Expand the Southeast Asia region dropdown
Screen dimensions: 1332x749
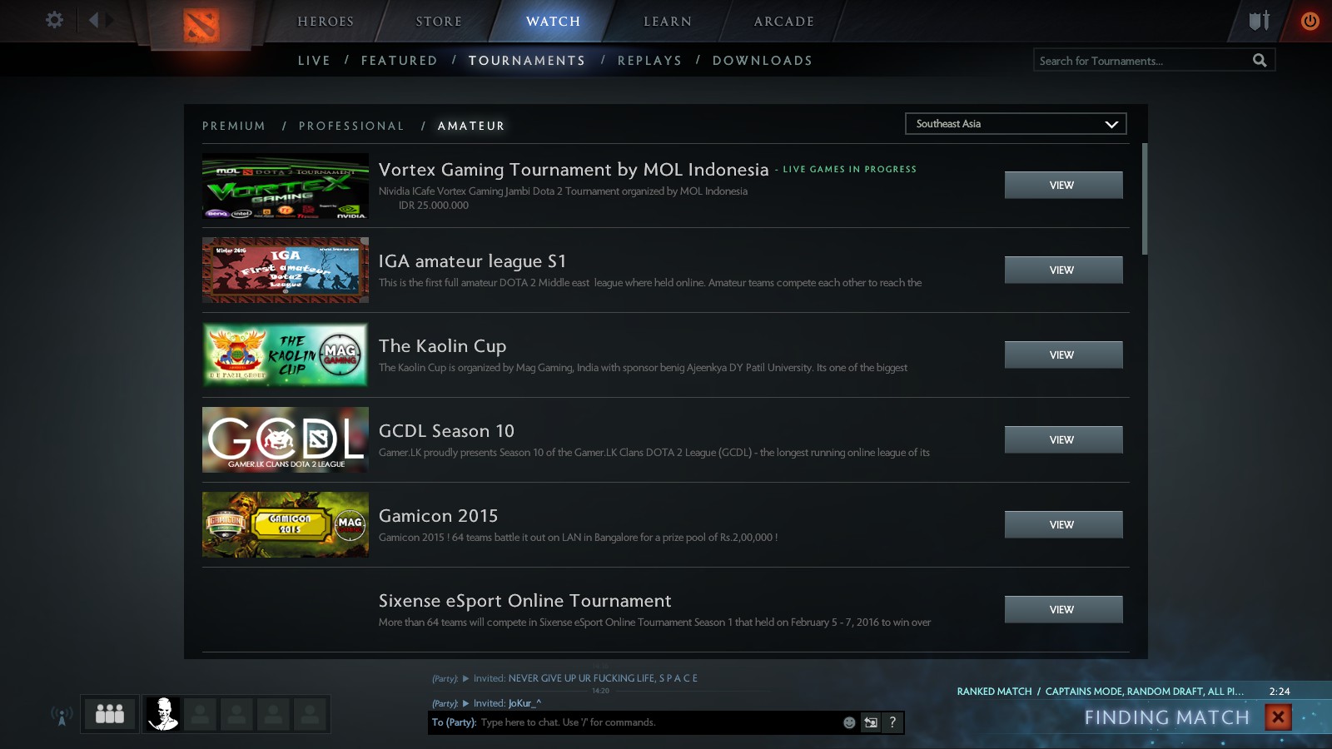pyautogui.click(x=1016, y=124)
